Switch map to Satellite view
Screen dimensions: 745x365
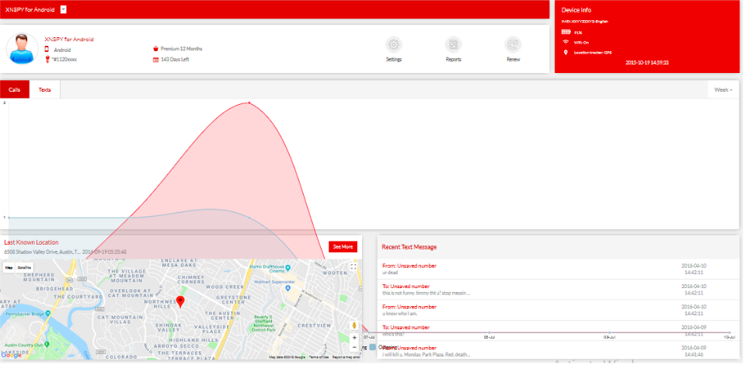click(x=24, y=267)
